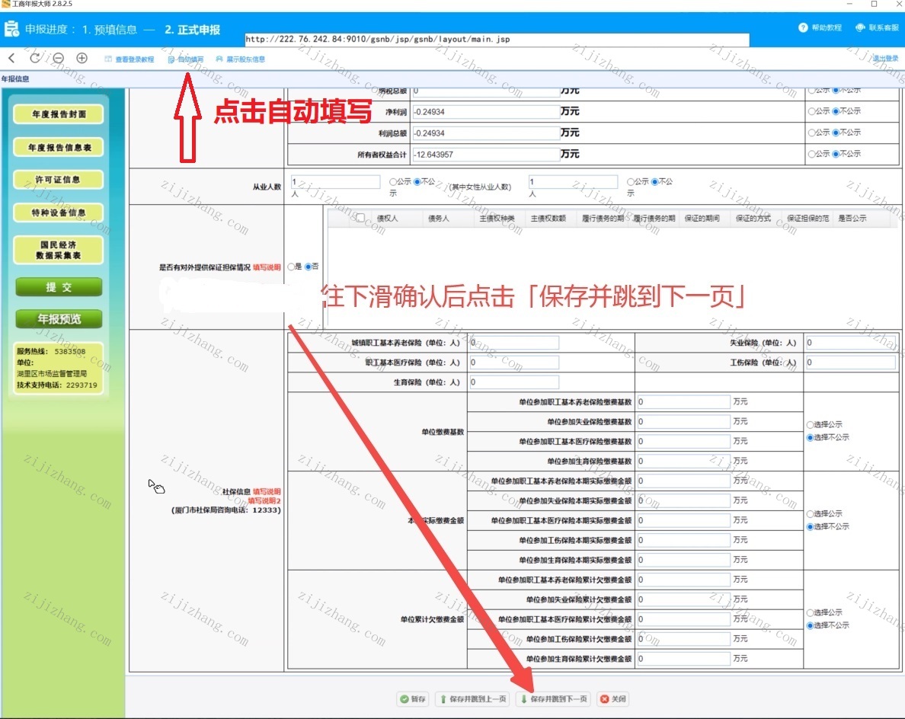Select 不公示 for 利润总额
This screenshot has width=905, height=719.
point(836,133)
